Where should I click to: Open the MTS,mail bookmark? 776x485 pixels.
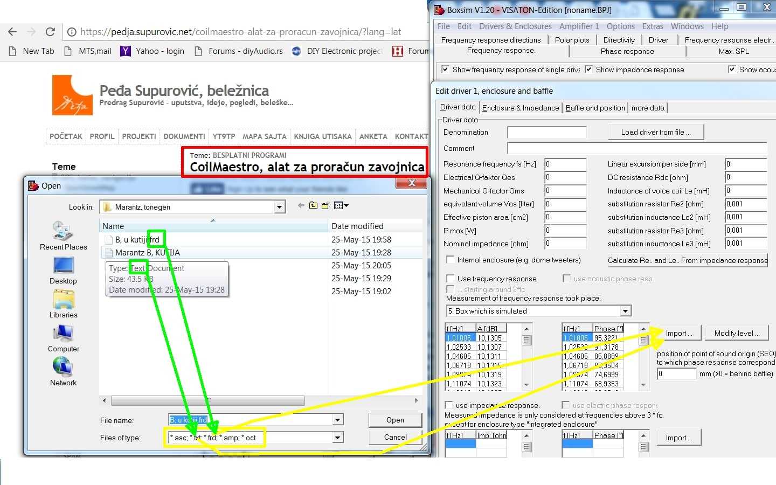click(x=87, y=51)
